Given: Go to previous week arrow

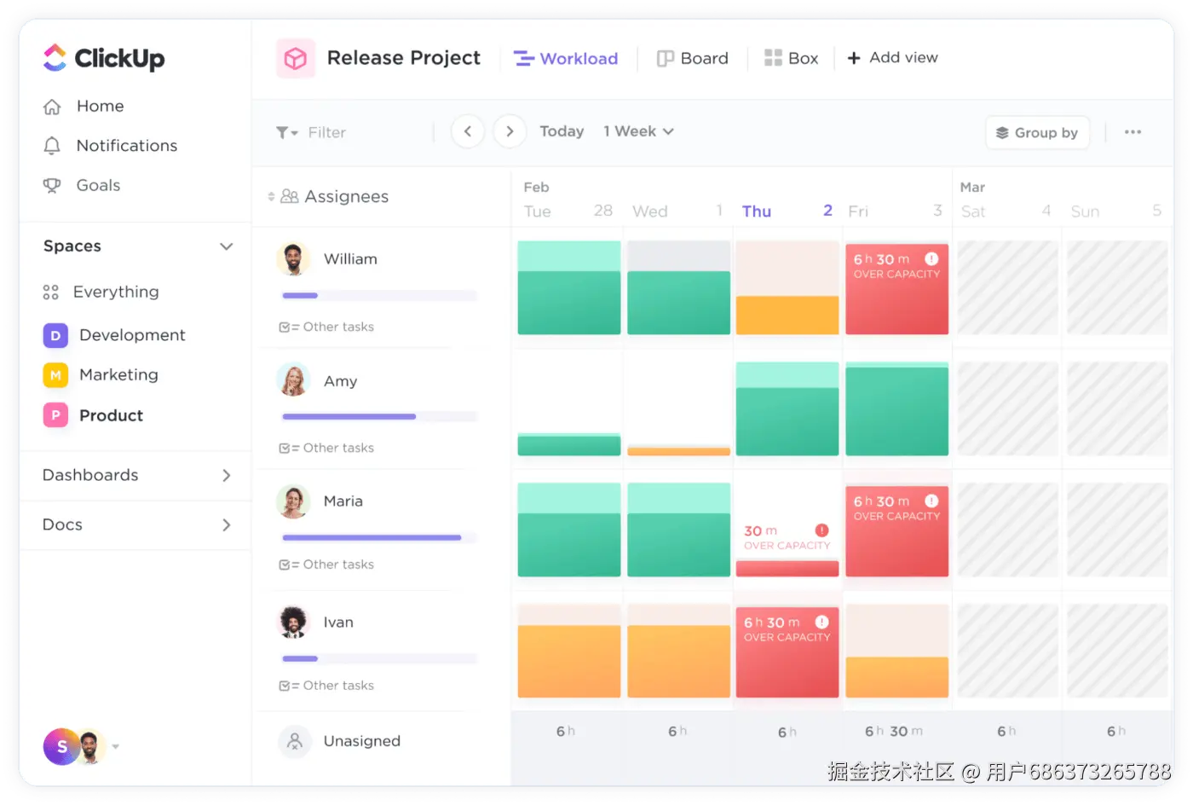Looking at the screenshot, I should coord(468,131).
